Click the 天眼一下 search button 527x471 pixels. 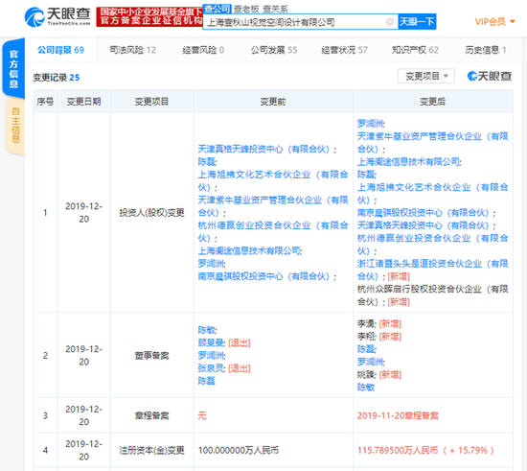coord(417,22)
